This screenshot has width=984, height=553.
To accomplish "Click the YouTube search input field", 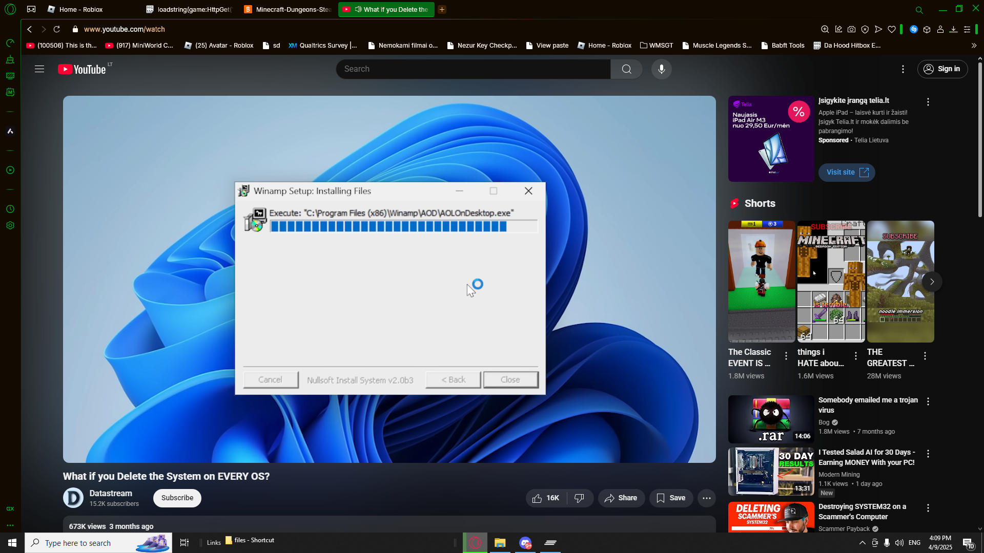I will (473, 69).
